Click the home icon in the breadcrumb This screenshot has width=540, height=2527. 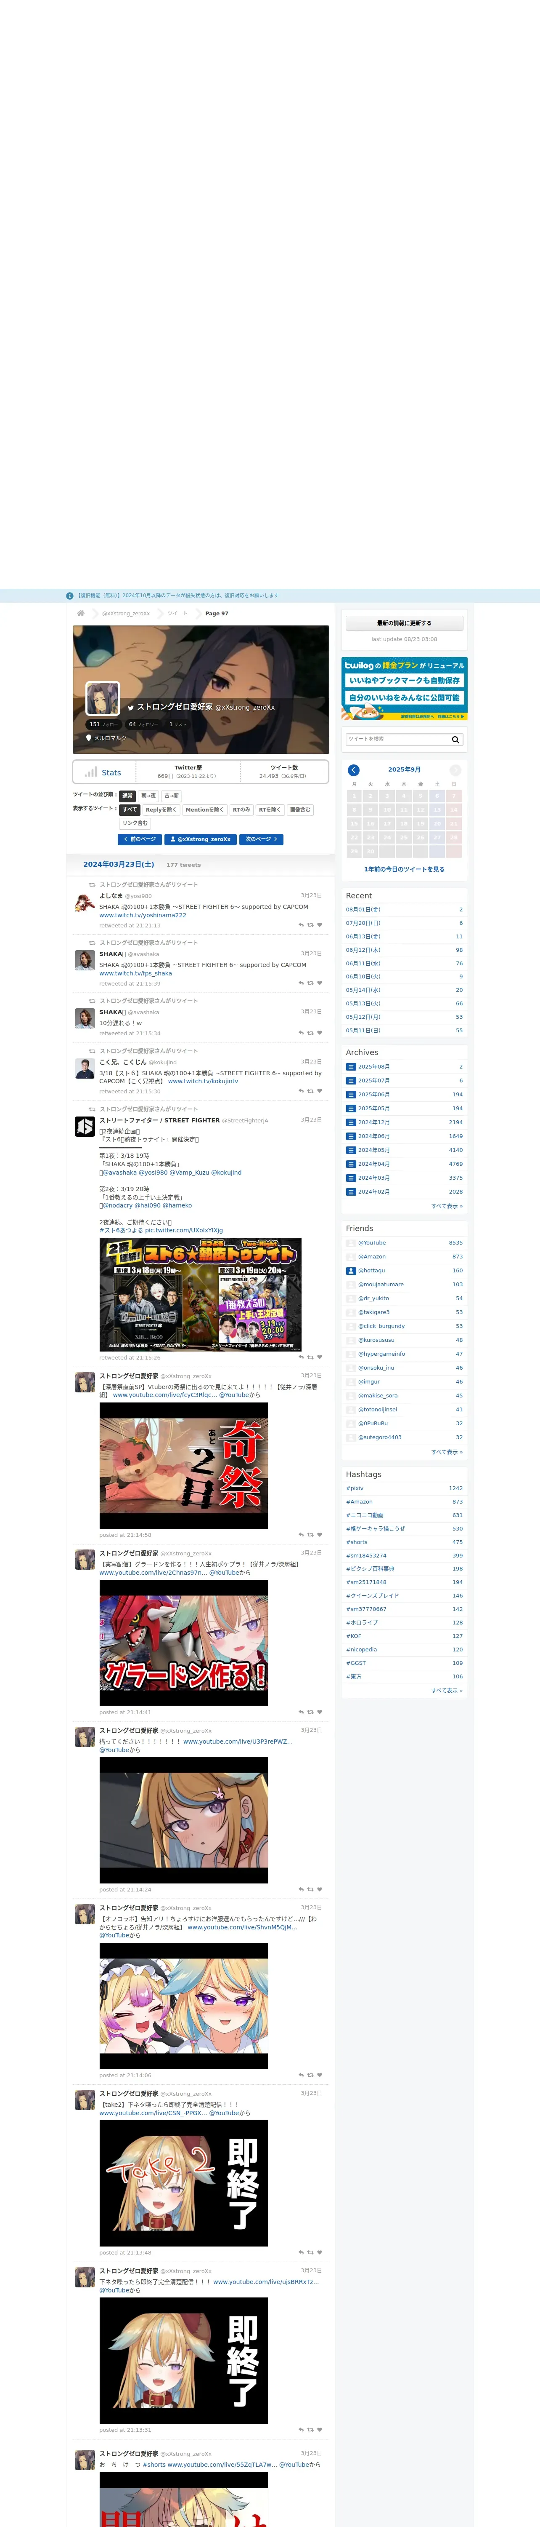[80, 613]
